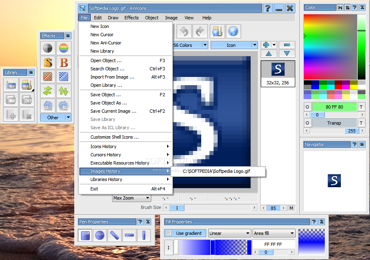Choose Exit from File menu

pos(126,188)
